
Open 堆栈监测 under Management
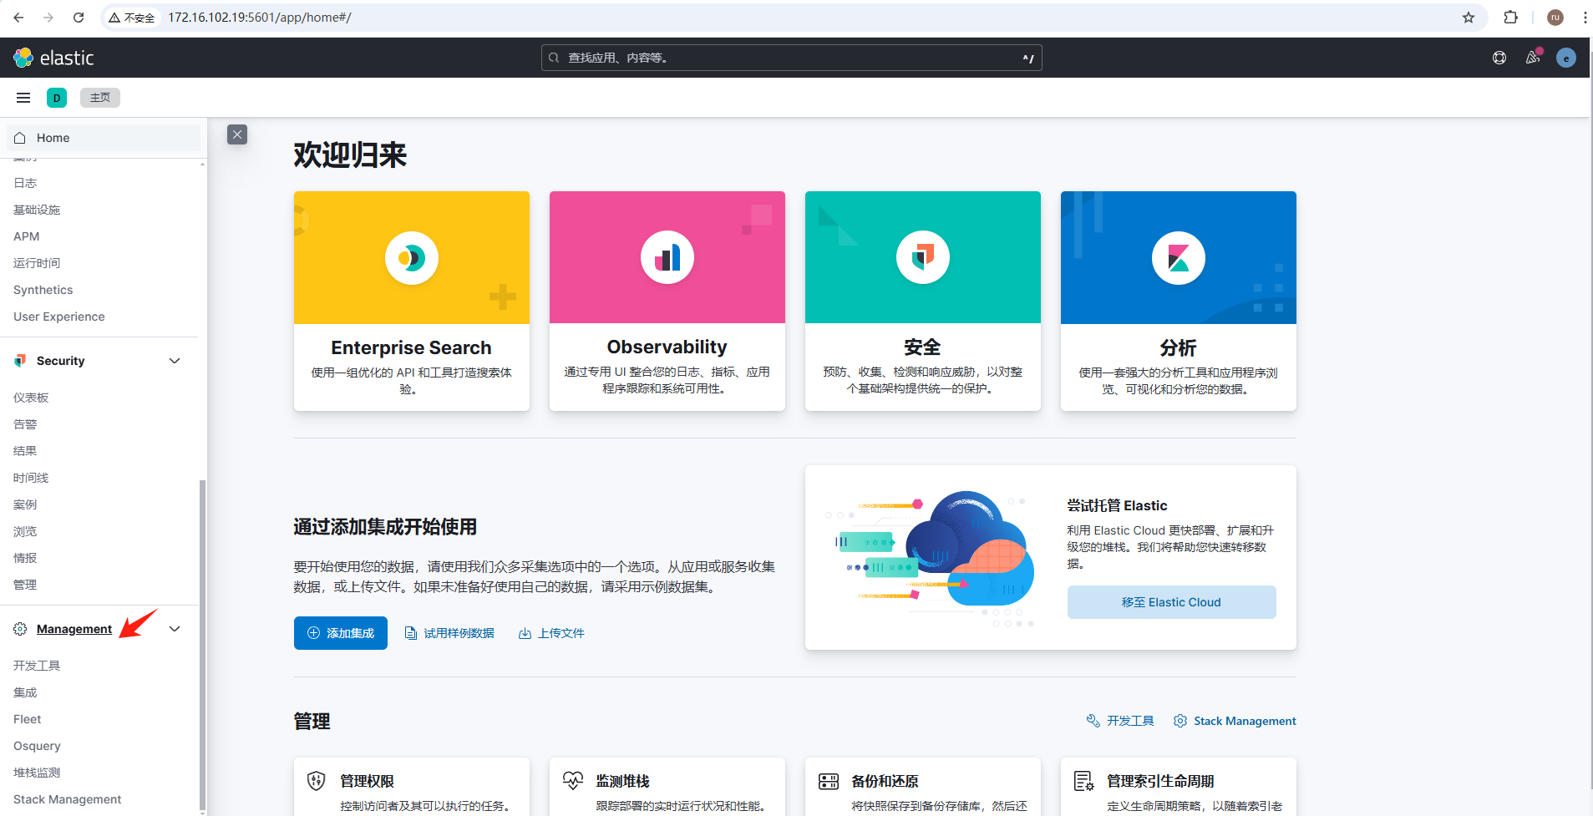tap(37, 773)
